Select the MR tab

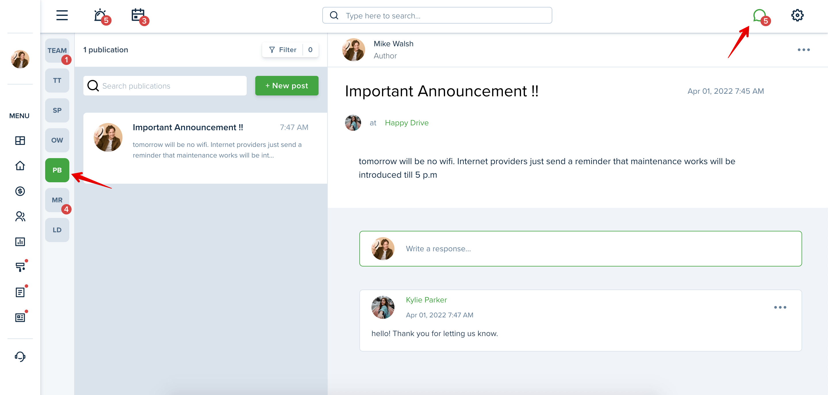click(57, 200)
